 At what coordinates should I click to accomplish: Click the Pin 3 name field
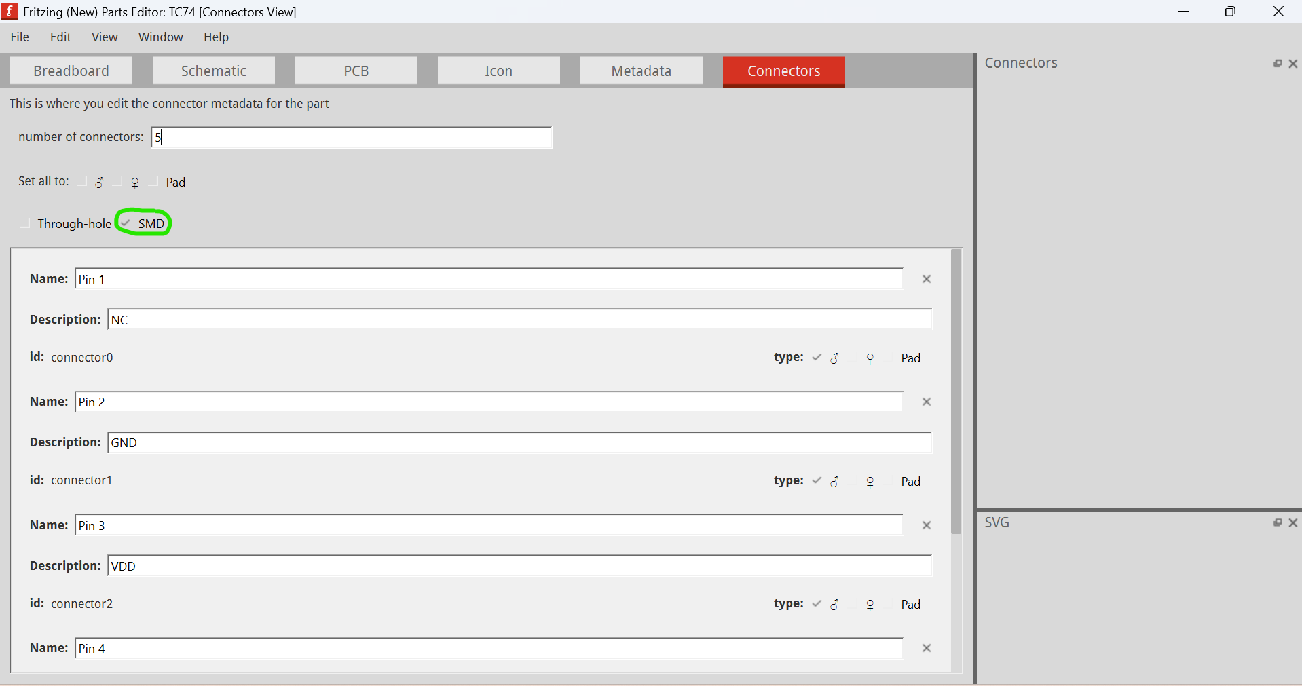(489, 525)
